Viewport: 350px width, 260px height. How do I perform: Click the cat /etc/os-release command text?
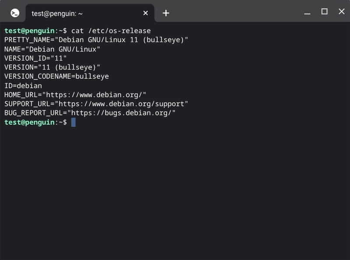tap(111, 31)
